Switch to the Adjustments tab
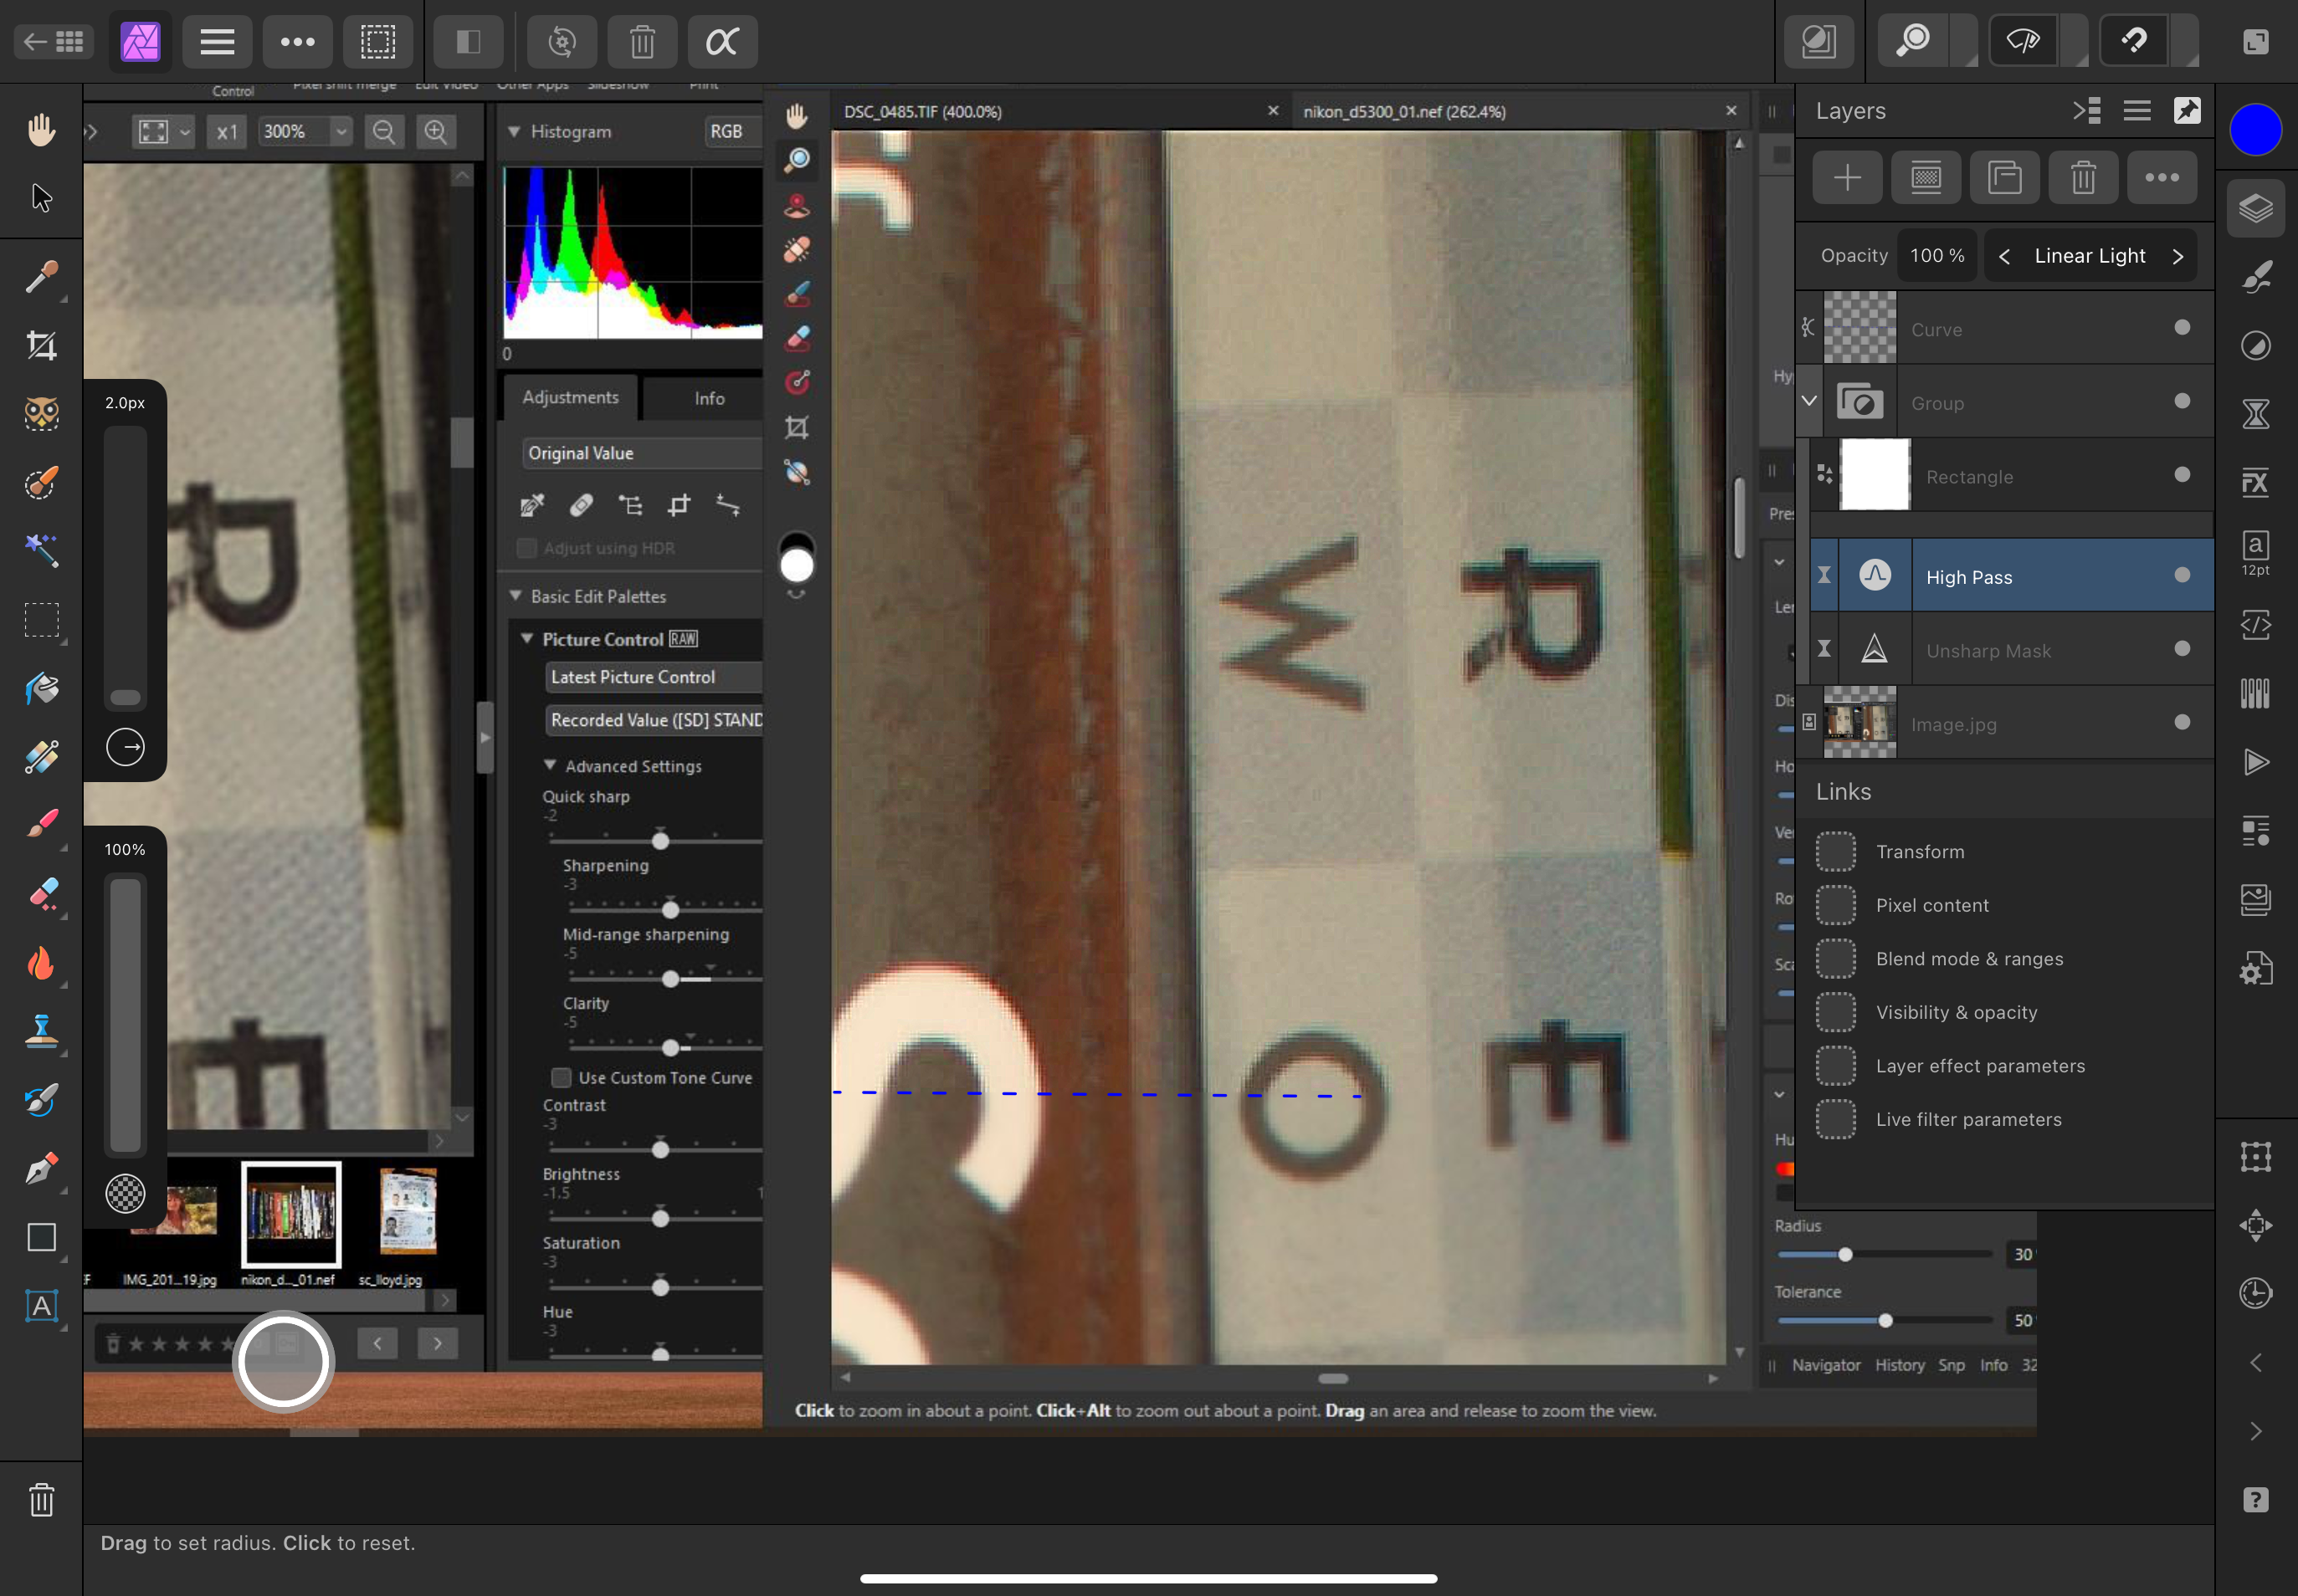2298x1596 pixels. [x=570, y=397]
